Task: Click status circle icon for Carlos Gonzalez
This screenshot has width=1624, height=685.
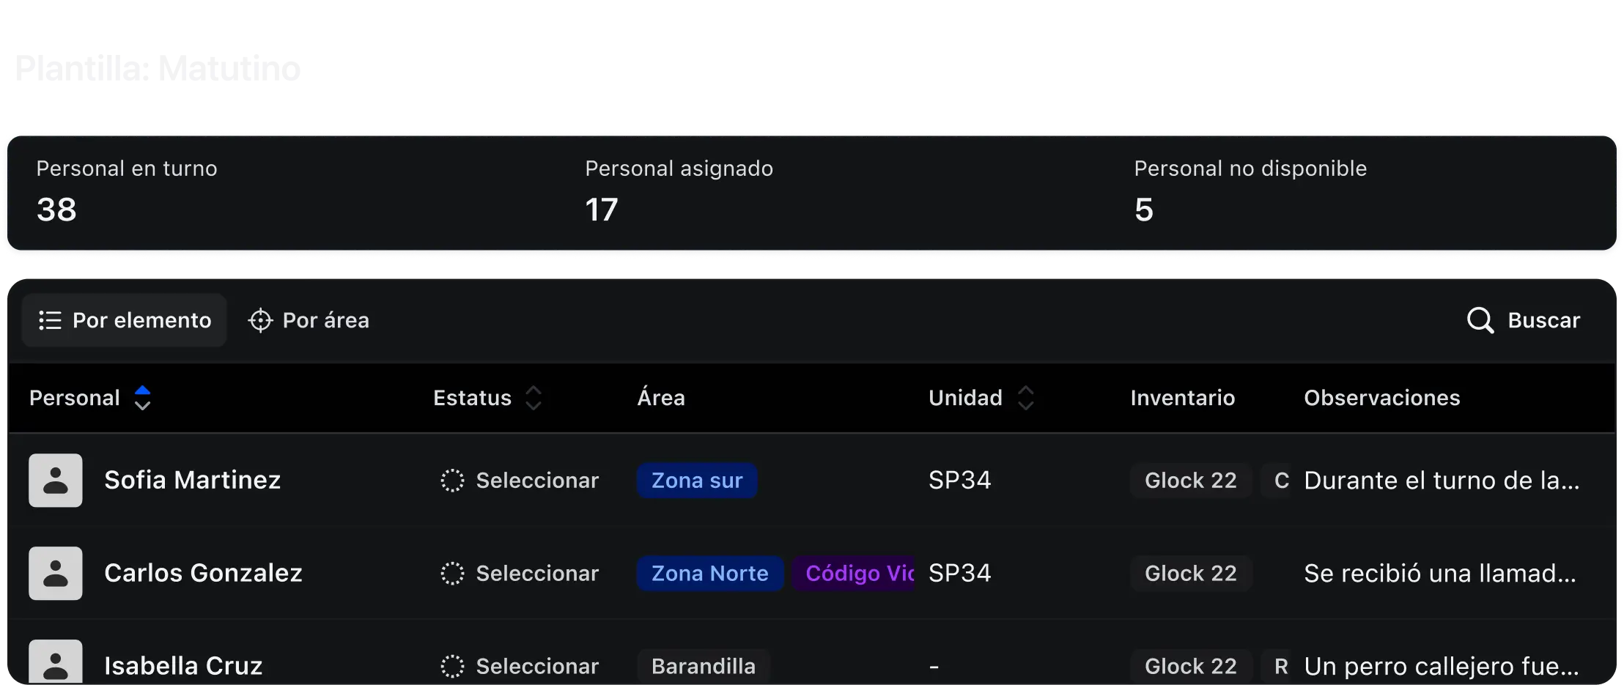Action: click(x=452, y=573)
